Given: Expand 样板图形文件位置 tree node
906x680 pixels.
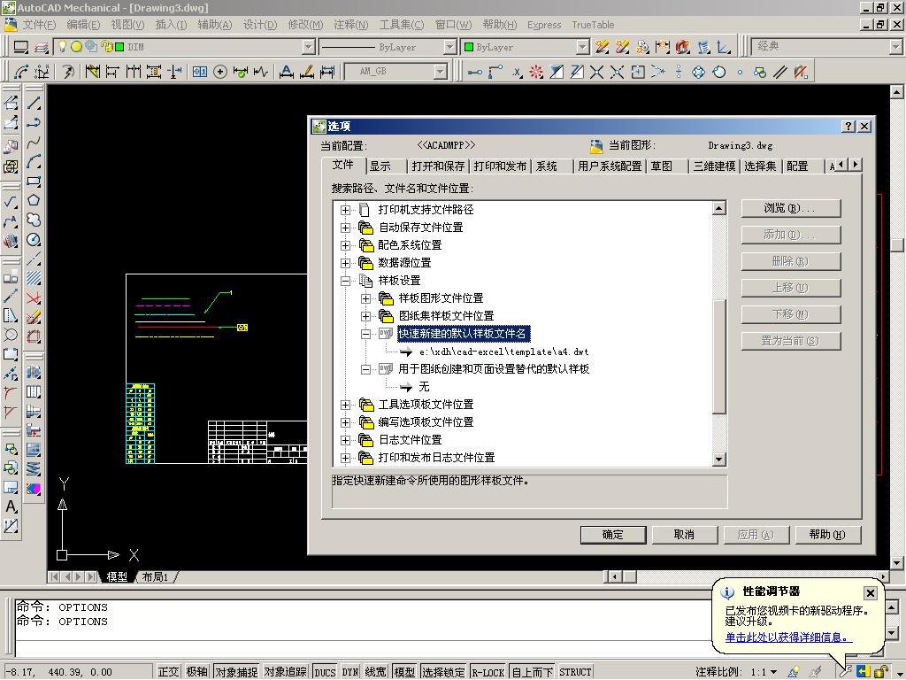Looking at the screenshot, I should click(x=365, y=299).
